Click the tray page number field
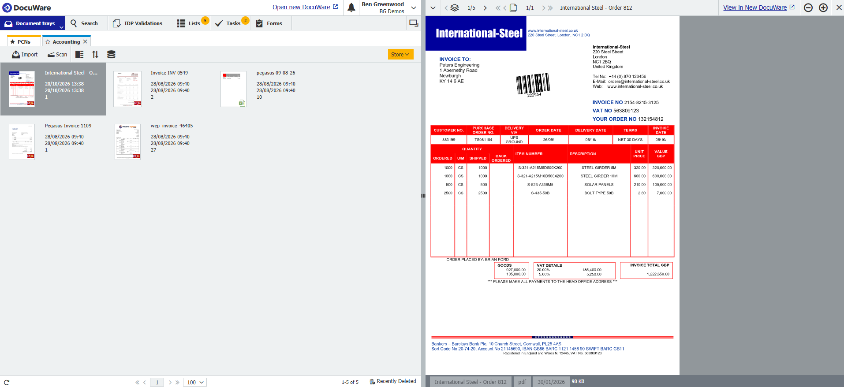This screenshot has width=844, height=387. point(157,382)
